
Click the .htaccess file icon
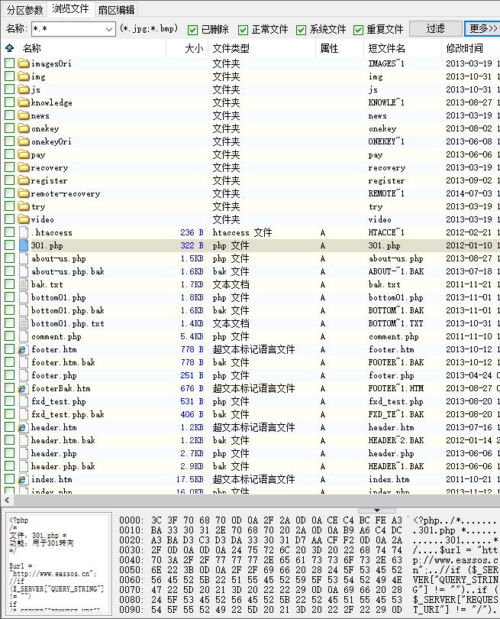[x=24, y=232]
